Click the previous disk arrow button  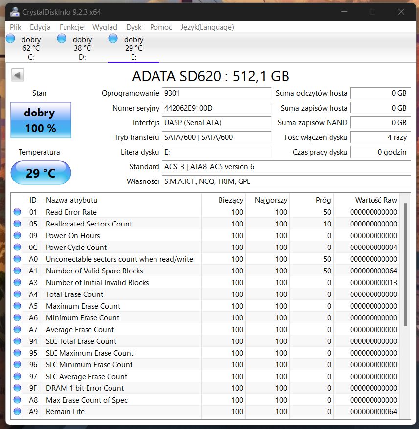click(18, 75)
